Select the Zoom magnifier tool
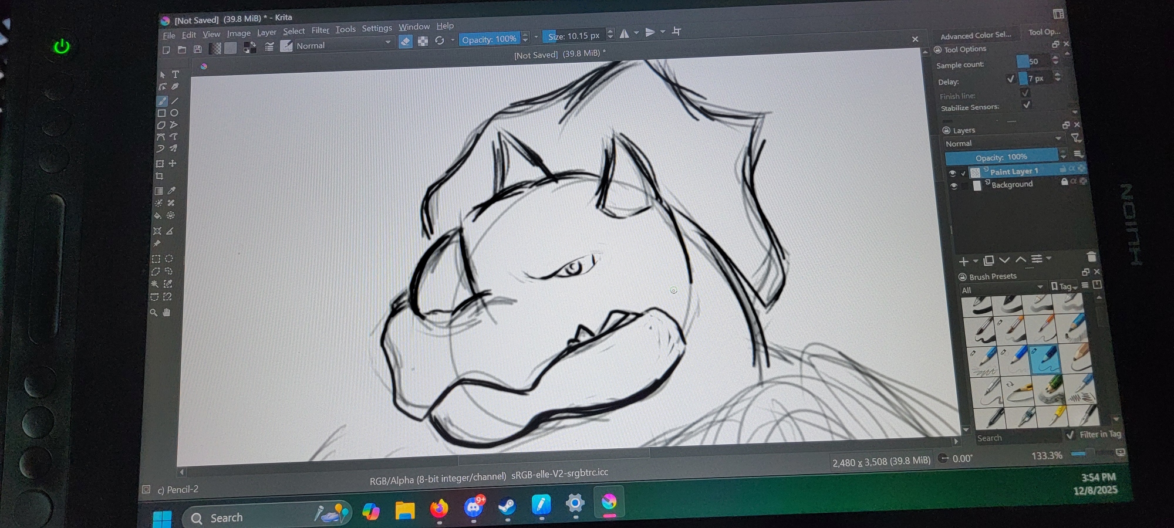 (154, 313)
